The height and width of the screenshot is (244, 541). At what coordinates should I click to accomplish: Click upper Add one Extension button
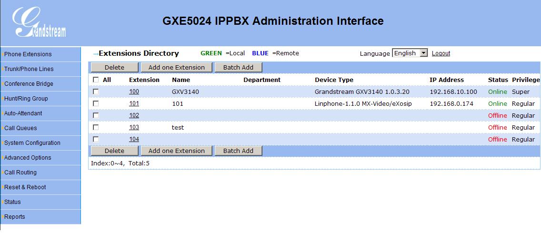pos(177,67)
